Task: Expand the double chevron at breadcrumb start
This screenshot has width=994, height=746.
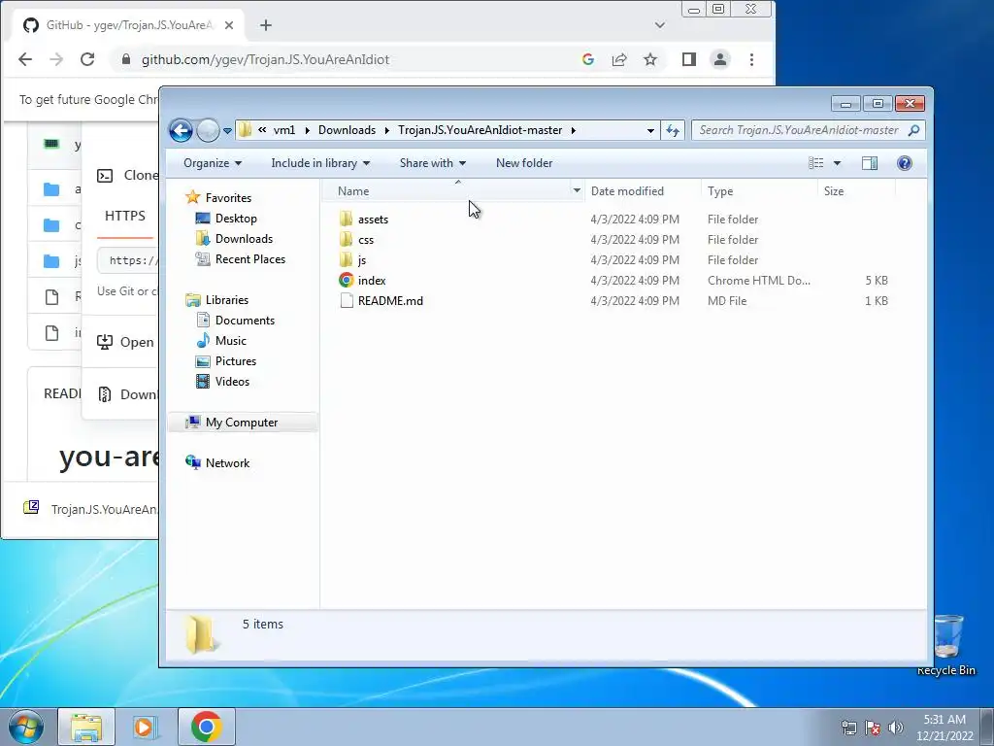Action: 262,129
